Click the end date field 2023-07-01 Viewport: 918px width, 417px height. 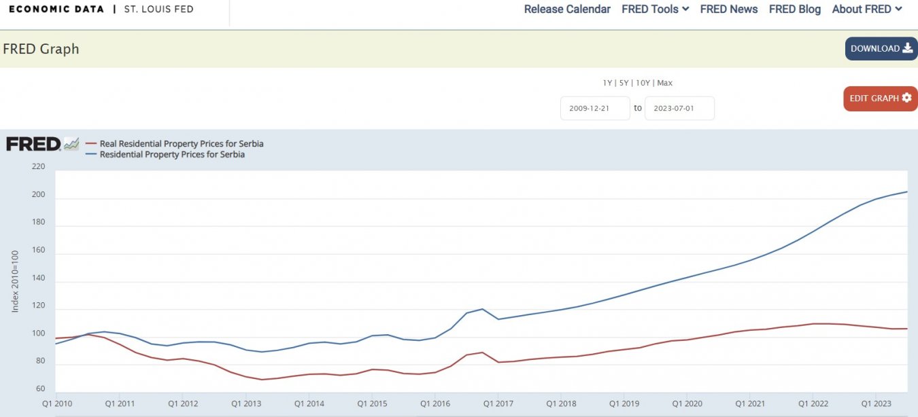(679, 108)
